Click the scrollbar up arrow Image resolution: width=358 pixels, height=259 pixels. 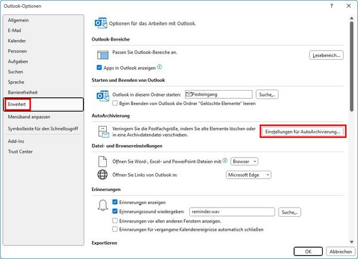351,18
